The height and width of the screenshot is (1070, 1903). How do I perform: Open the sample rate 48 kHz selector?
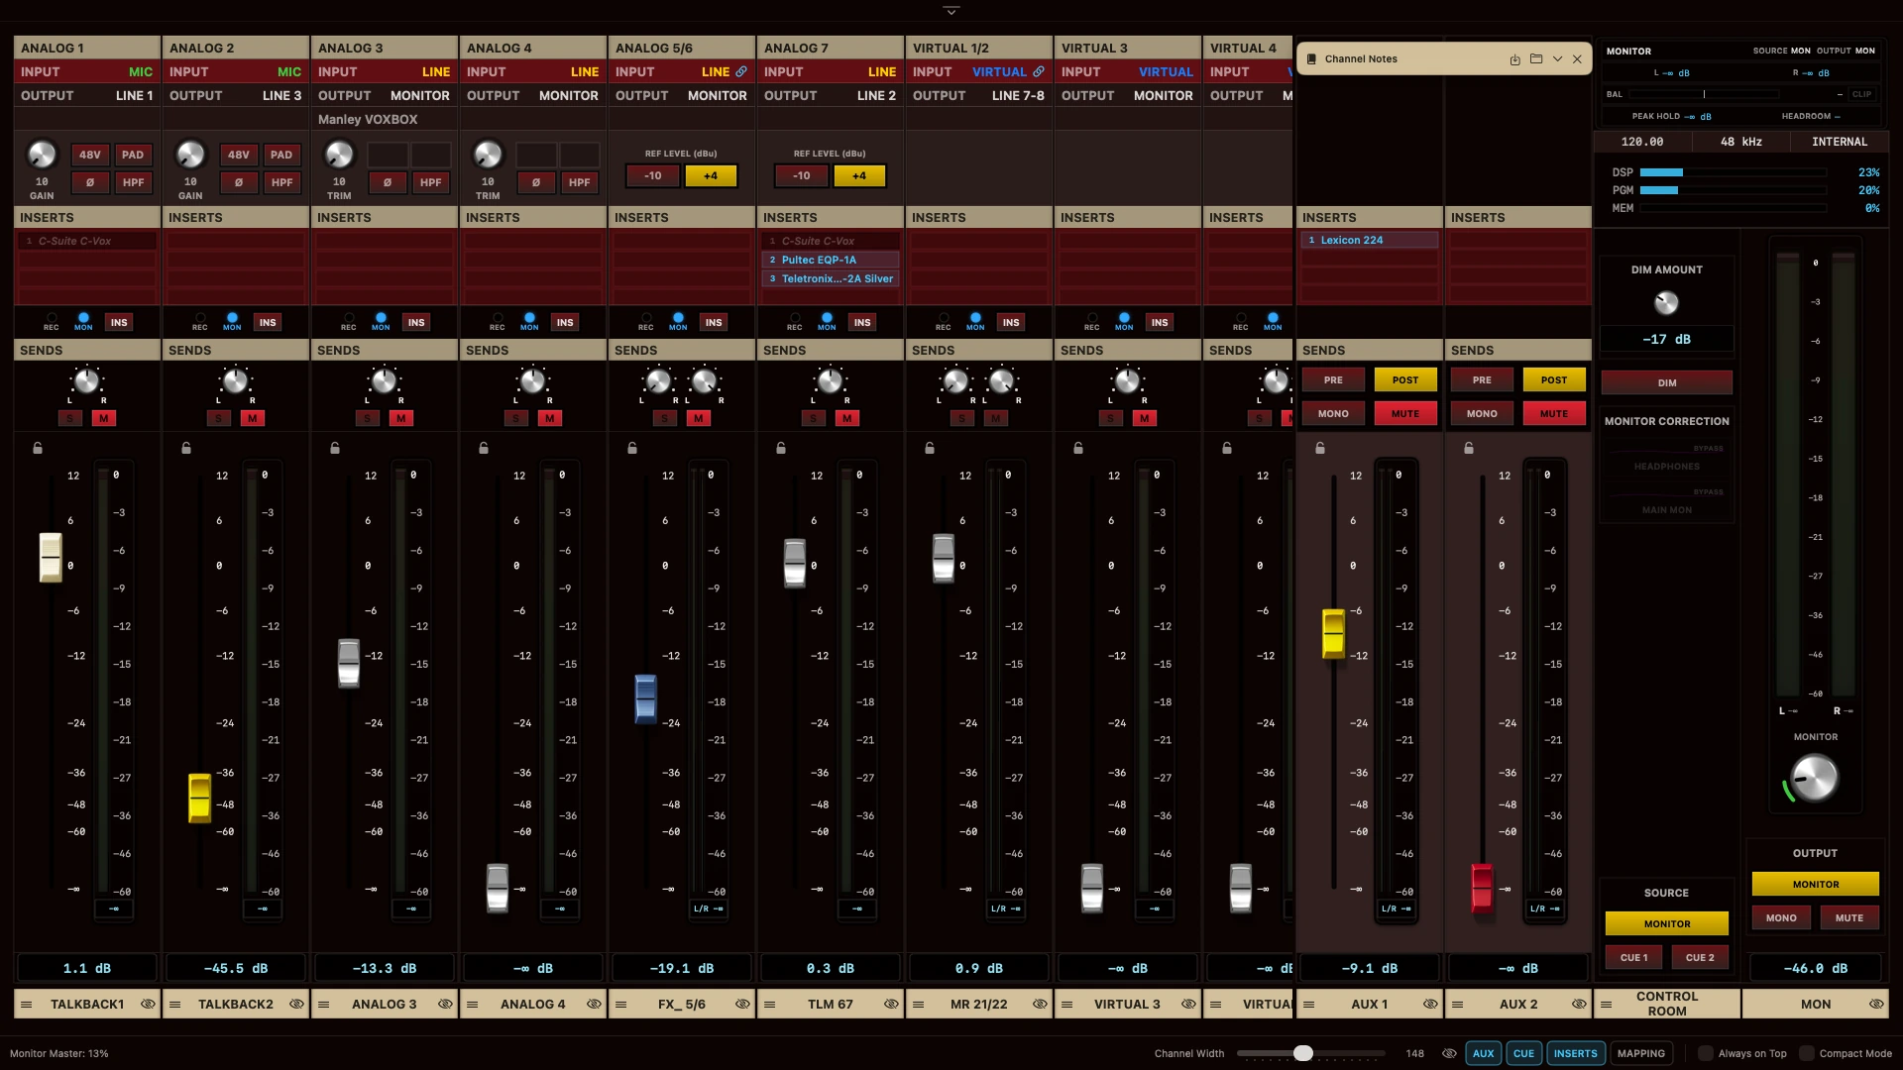click(x=1740, y=142)
